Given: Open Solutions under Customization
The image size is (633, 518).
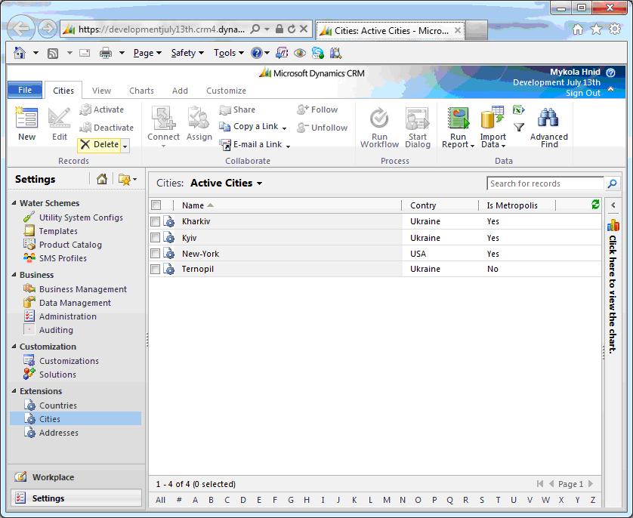Looking at the screenshot, I should pyautogui.click(x=57, y=375).
